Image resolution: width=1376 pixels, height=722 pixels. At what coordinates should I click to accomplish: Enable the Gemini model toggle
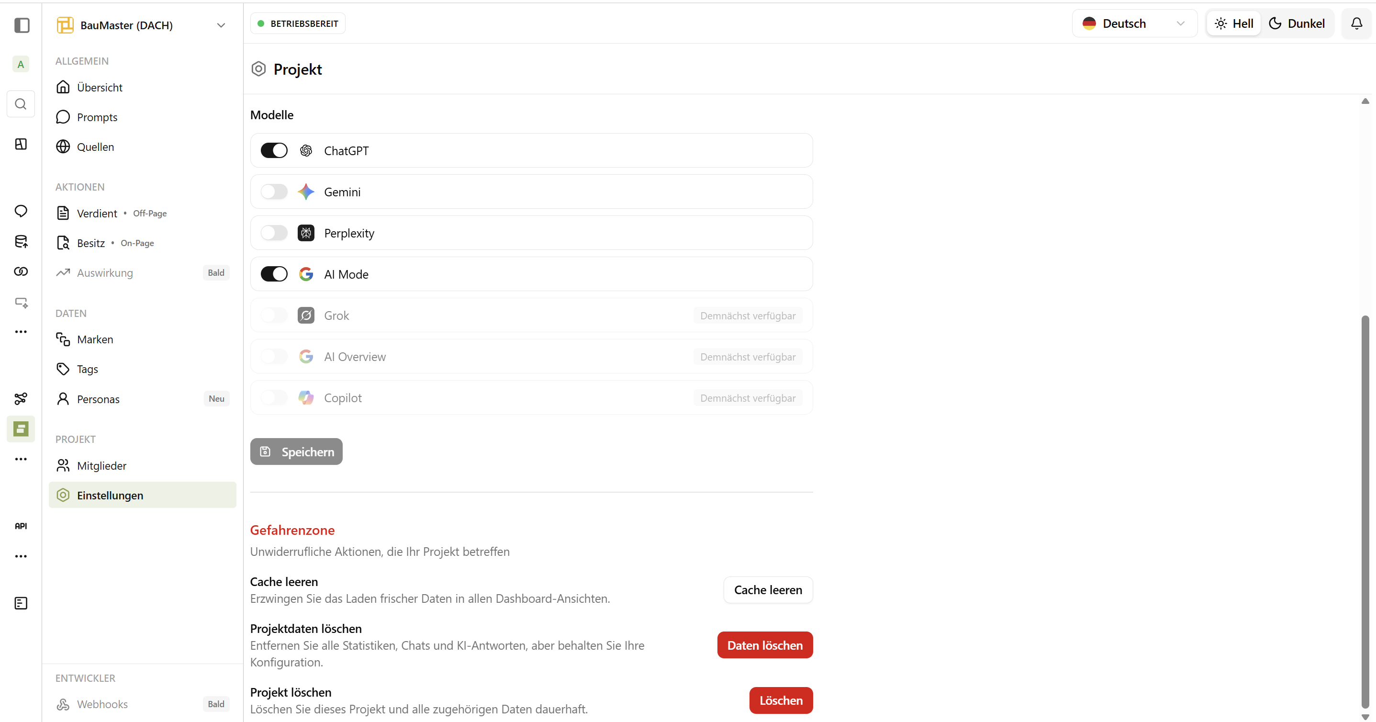coord(274,192)
